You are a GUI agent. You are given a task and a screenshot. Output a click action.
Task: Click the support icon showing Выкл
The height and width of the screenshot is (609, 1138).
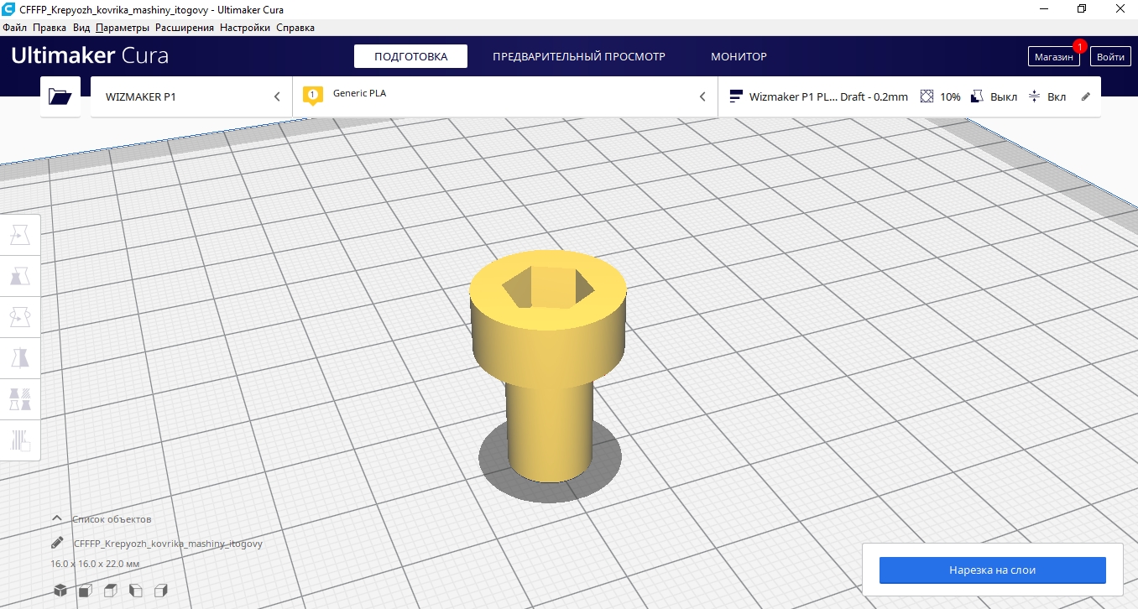(977, 96)
